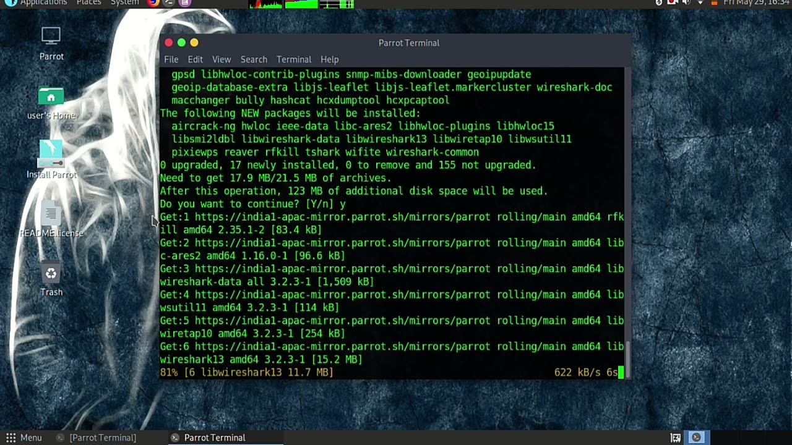The image size is (792, 445).
Task: Open the Bluetooth tray icon
Action: 659,2
